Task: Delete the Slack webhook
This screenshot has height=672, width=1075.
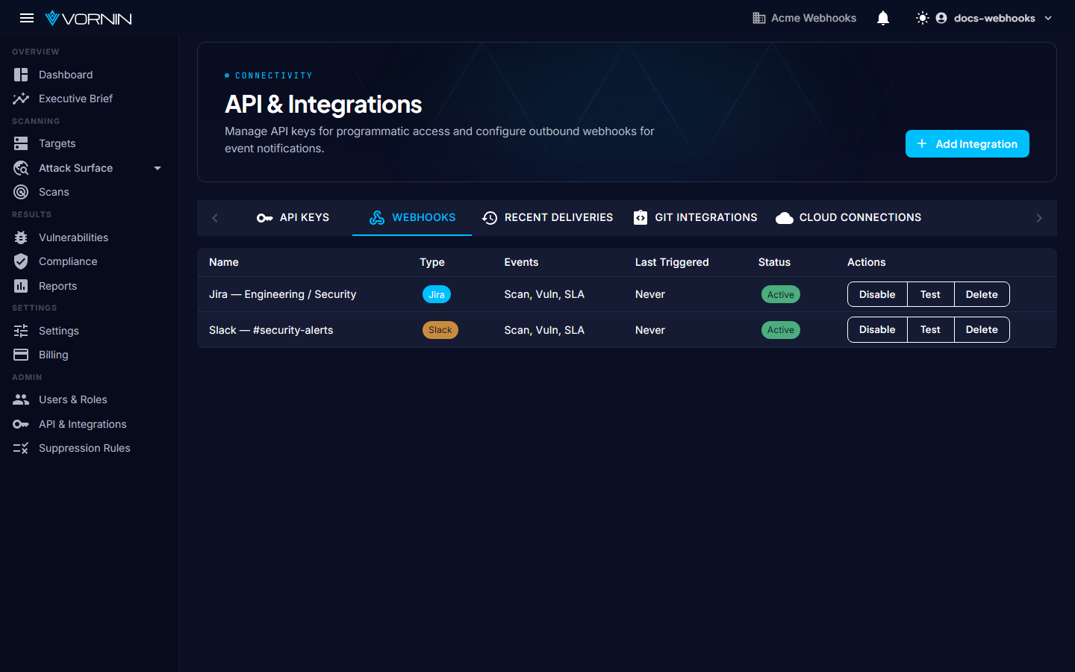Action: click(982, 329)
